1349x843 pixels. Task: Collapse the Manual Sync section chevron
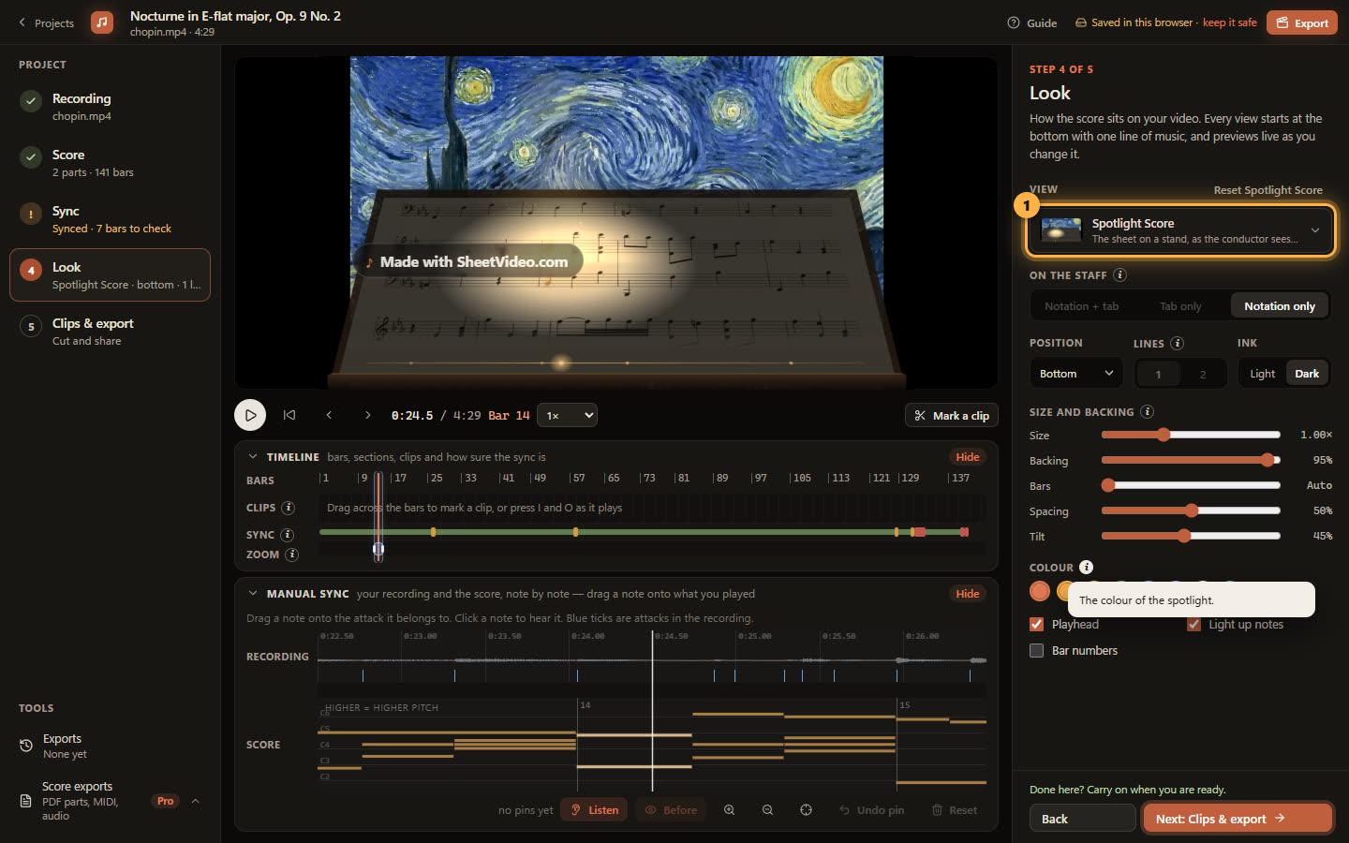(x=253, y=594)
